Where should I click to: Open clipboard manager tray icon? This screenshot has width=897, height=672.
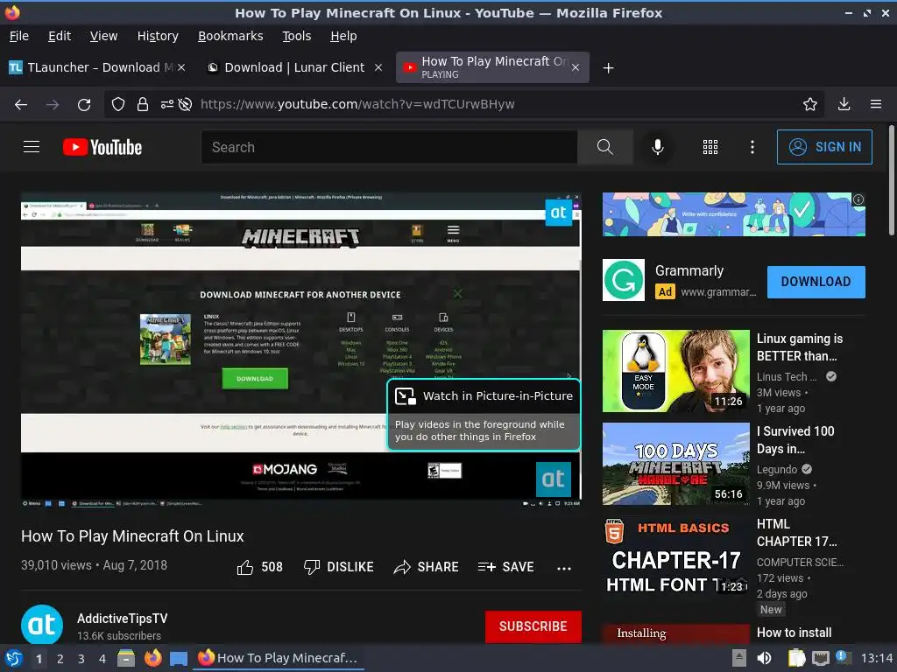tap(796, 658)
